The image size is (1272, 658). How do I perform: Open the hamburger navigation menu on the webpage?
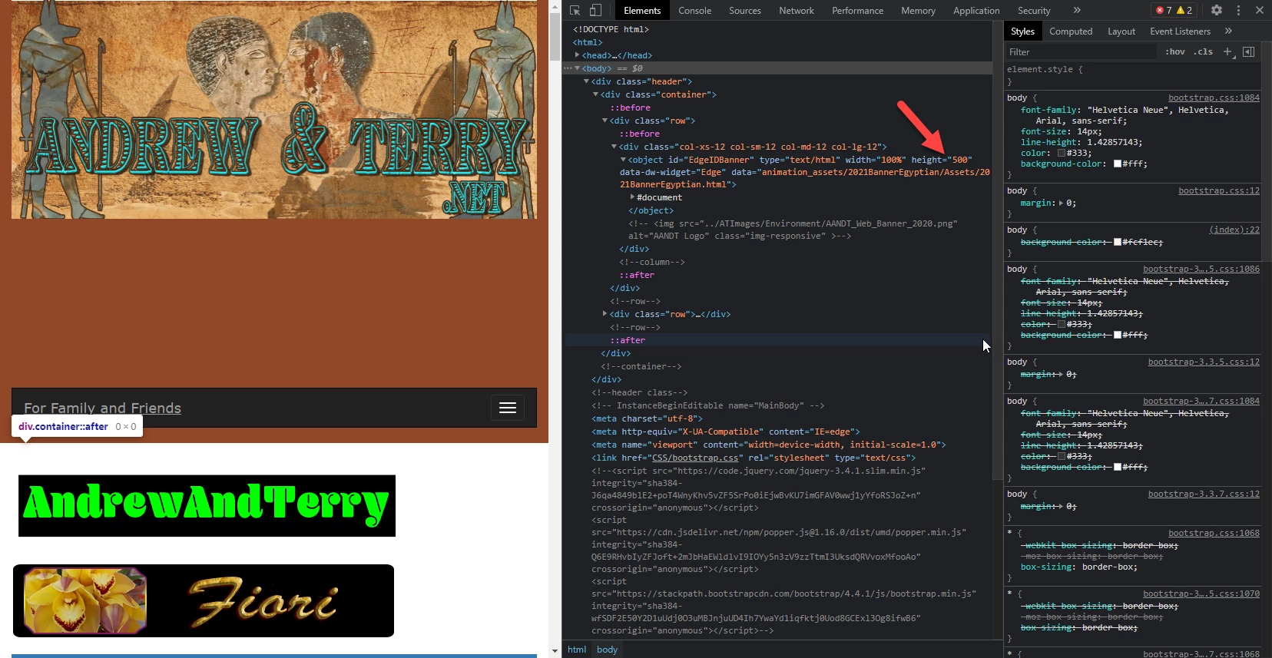click(508, 408)
